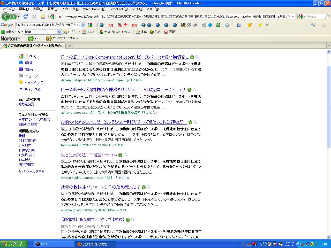Click the Norton safe check beside 【派遣村】湯浅誠ファンクラブ result
Viewport: 331px width, 248px height.
click(128, 220)
